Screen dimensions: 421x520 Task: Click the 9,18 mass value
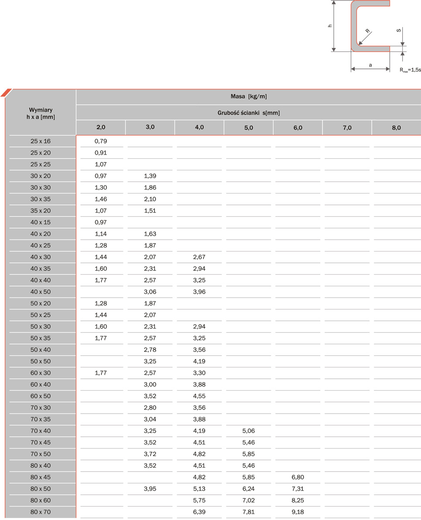(298, 513)
